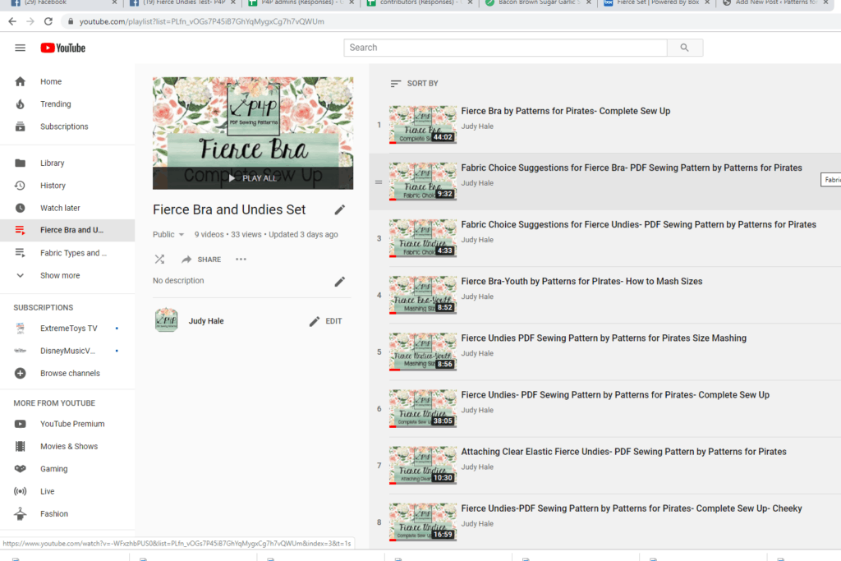Click Edit next to Judy Hale
The image size is (841, 561).
[x=325, y=321]
